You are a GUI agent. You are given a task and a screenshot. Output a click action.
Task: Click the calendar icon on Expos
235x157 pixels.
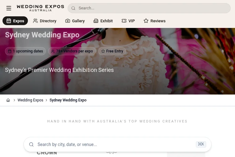coord(9,21)
